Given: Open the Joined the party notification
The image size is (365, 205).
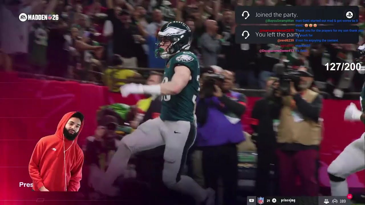Looking at the screenshot, I should click(297, 15).
